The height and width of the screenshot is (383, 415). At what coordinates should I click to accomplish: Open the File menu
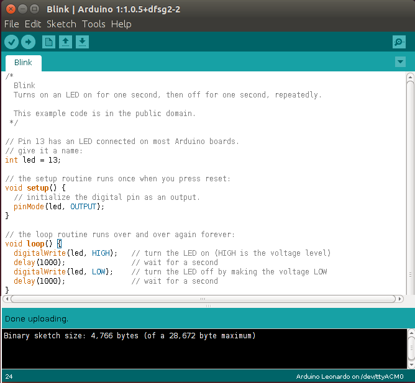[x=12, y=24]
